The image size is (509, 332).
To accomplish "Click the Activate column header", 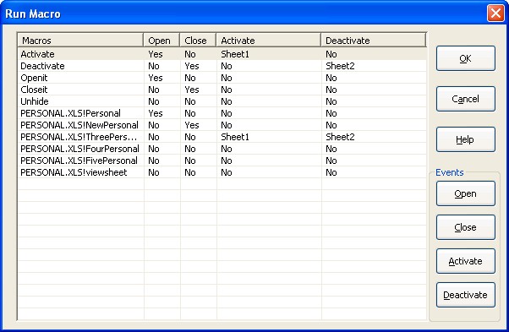I will coord(269,41).
